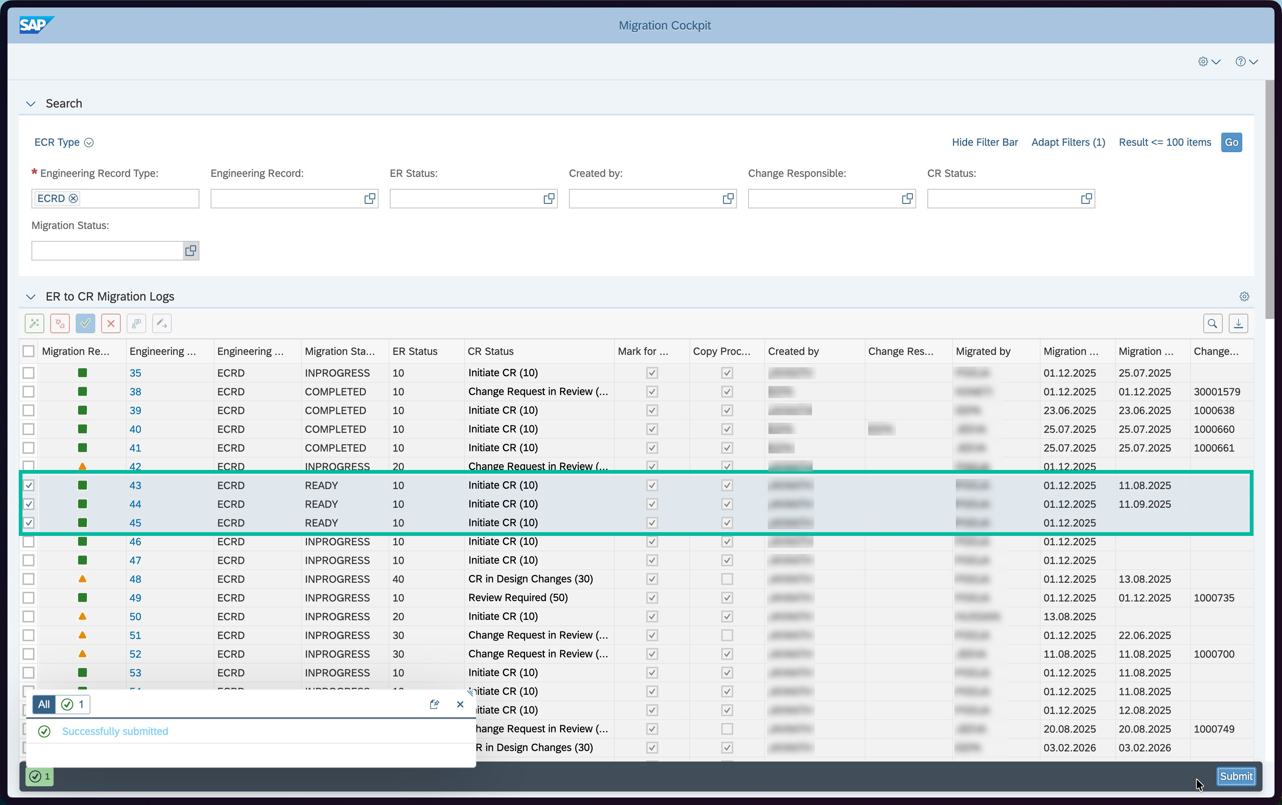Select the row checkbox for record 38

pyautogui.click(x=29, y=392)
